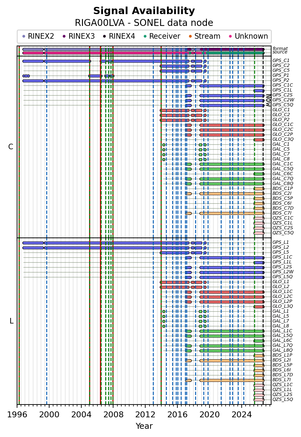Click the Stream legend marker dot

(x=190, y=36)
